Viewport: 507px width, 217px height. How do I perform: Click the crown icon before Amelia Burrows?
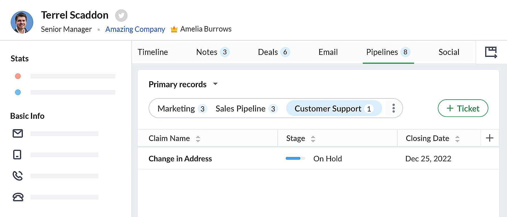174,29
